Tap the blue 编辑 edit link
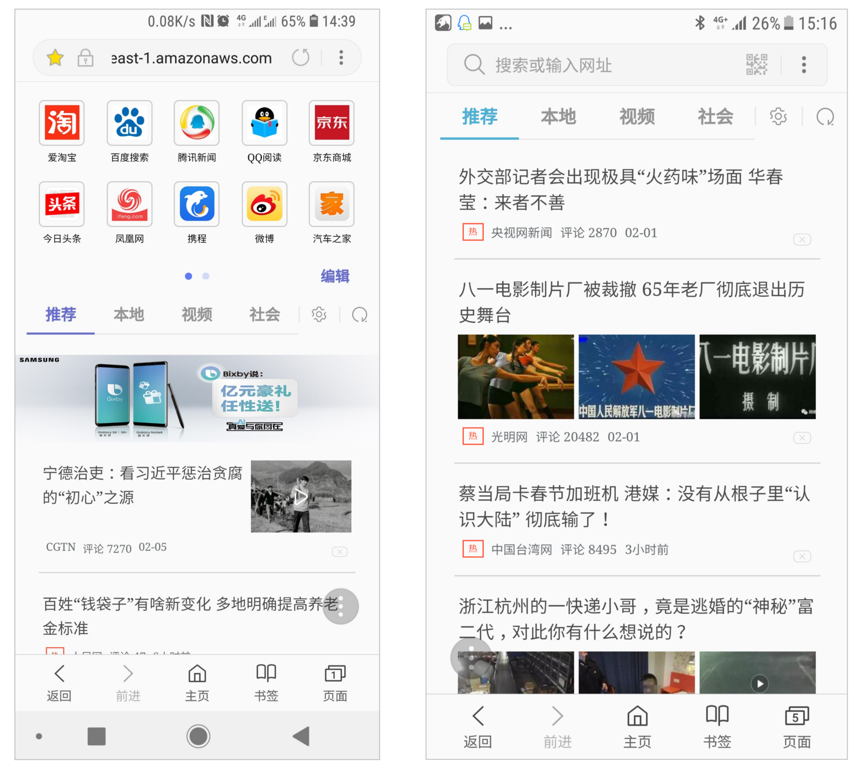Screen dimensions: 862x776 [x=335, y=276]
